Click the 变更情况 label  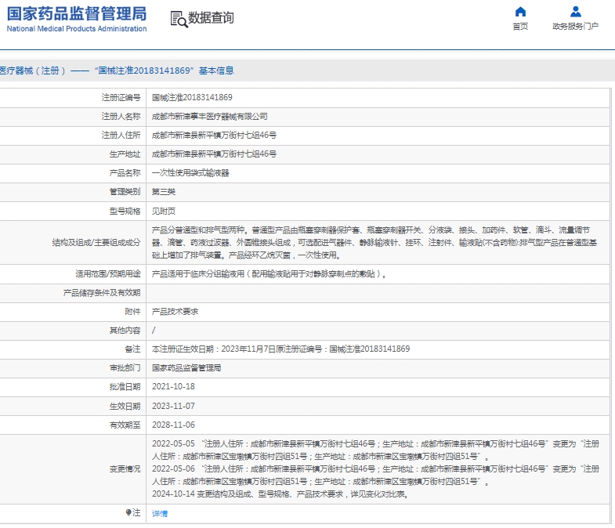[x=125, y=468]
